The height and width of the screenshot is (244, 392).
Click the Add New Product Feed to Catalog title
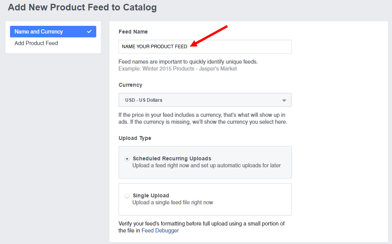click(82, 7)
